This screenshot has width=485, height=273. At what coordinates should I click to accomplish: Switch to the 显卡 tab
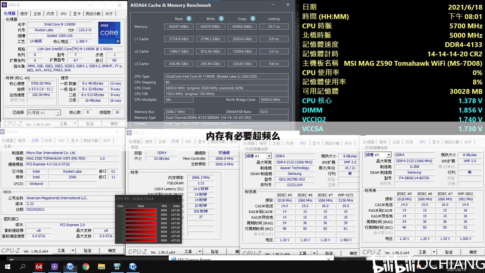click(x=77, y=14)
